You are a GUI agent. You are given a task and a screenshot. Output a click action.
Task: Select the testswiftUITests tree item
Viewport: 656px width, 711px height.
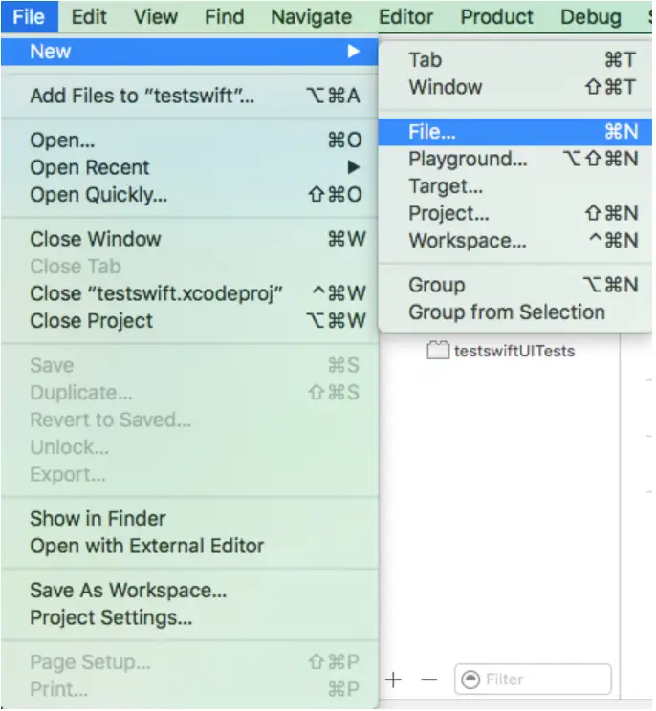514,351
